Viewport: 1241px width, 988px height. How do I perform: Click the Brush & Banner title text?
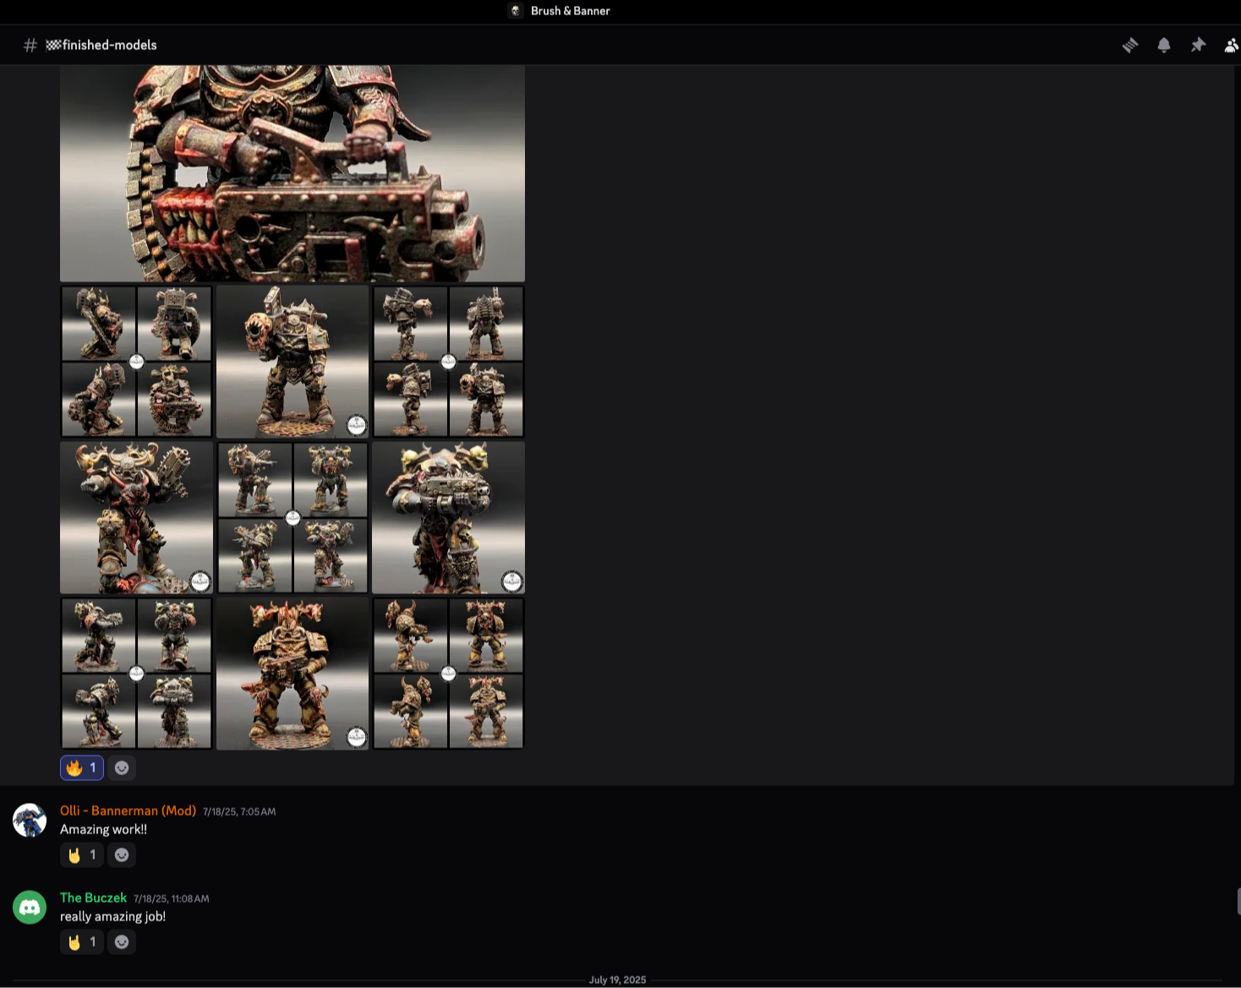tap(570, 11)
